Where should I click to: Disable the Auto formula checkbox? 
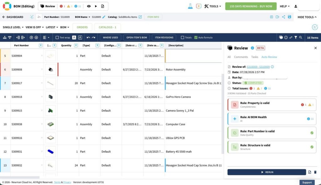click(x=196, y=38)
